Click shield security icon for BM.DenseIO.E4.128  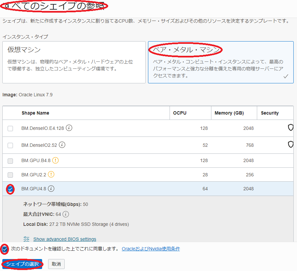pos(290,128)
